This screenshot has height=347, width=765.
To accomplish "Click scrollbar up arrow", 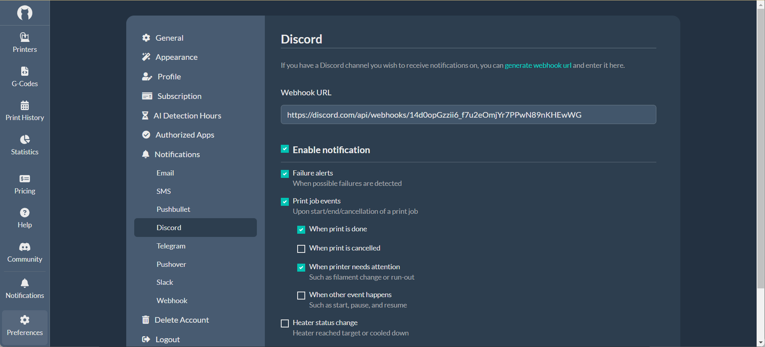I will (761, 4).
